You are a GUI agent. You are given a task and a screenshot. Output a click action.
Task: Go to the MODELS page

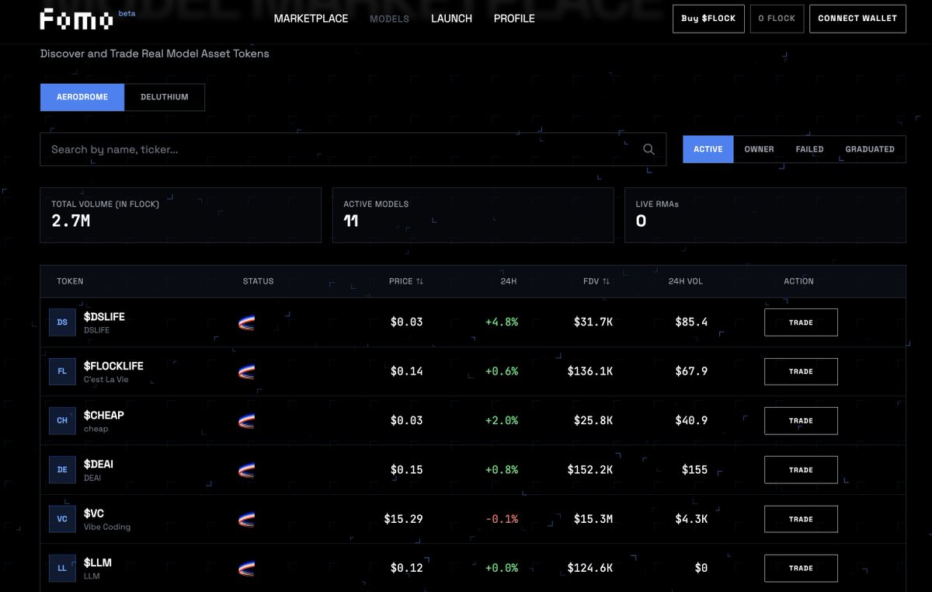[389, 18]
